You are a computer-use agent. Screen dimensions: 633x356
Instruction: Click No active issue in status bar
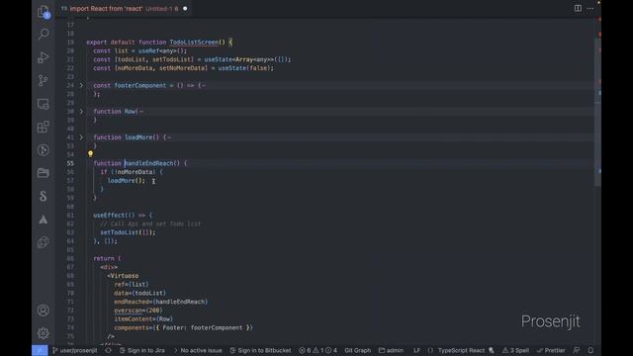tap(198, 350)
